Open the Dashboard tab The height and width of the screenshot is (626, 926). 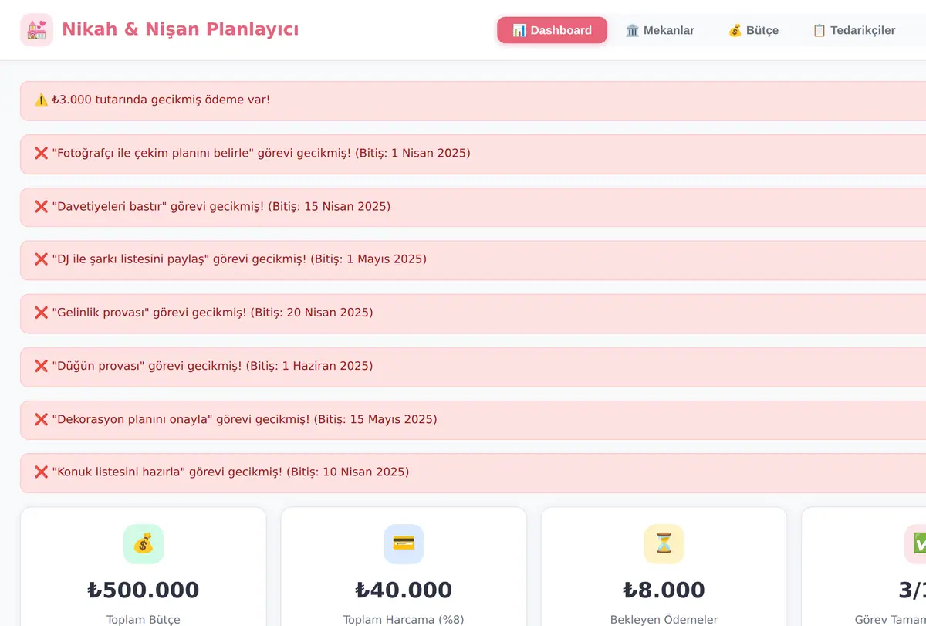point(552,30)
